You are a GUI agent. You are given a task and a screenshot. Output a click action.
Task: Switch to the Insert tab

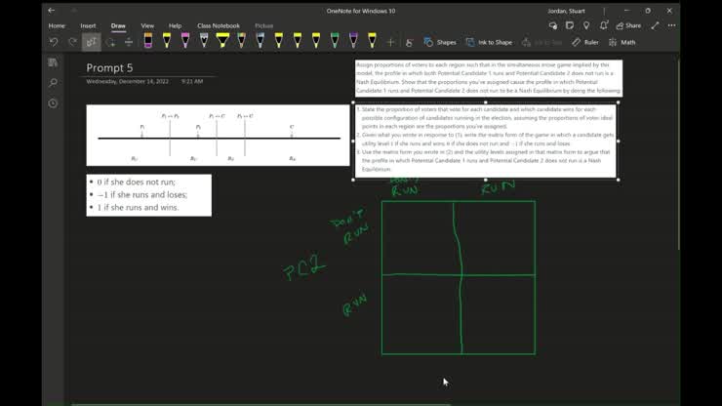tap(88, 25)
